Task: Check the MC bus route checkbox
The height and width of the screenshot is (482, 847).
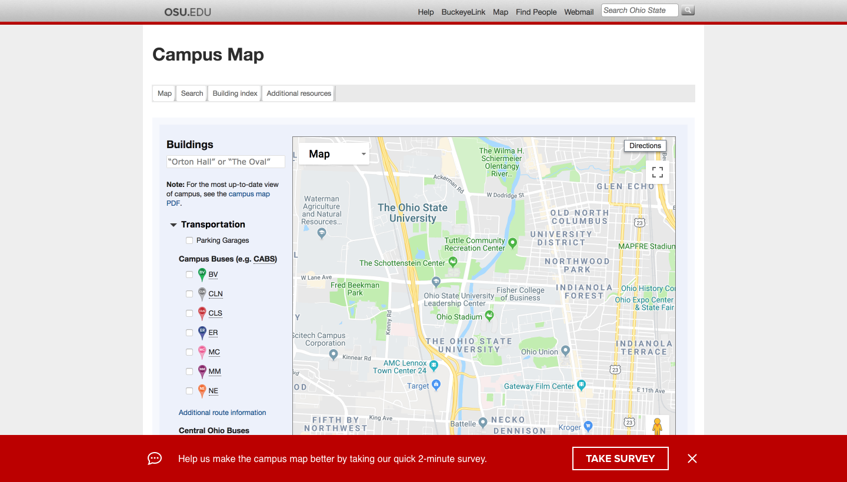Action: click(x=189, y=352)
